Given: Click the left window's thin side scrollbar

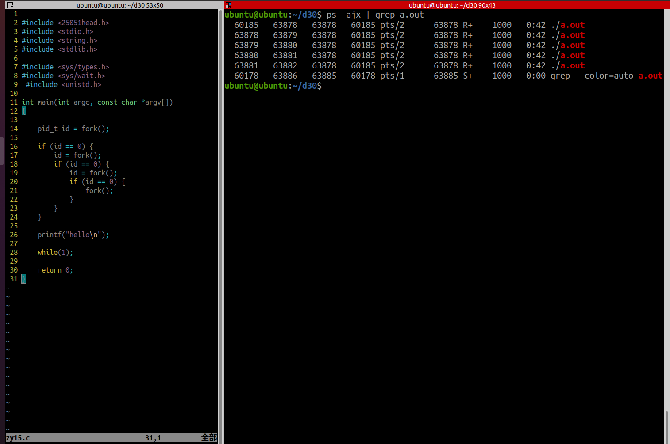Looking at the screenshot, I should (x=1, y=150).
